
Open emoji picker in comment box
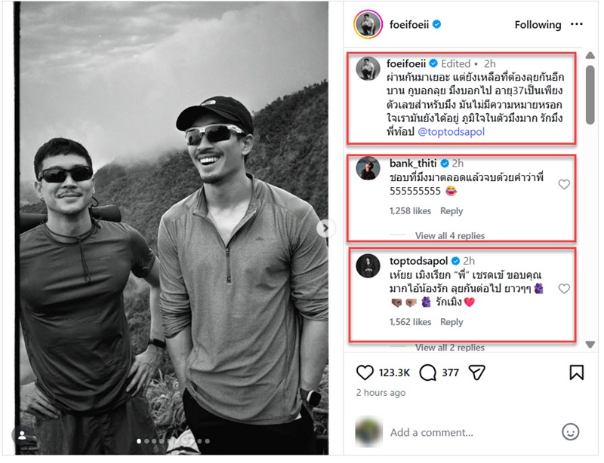click(571, 432)
